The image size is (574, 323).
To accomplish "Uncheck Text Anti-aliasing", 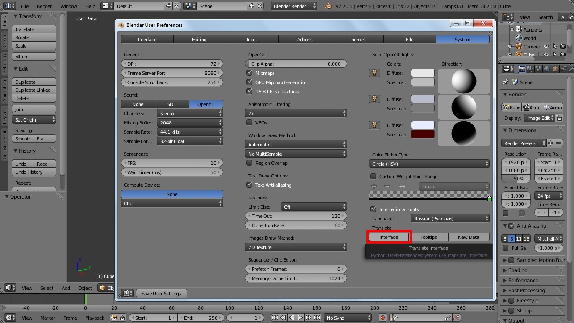I will pos(250,185).
